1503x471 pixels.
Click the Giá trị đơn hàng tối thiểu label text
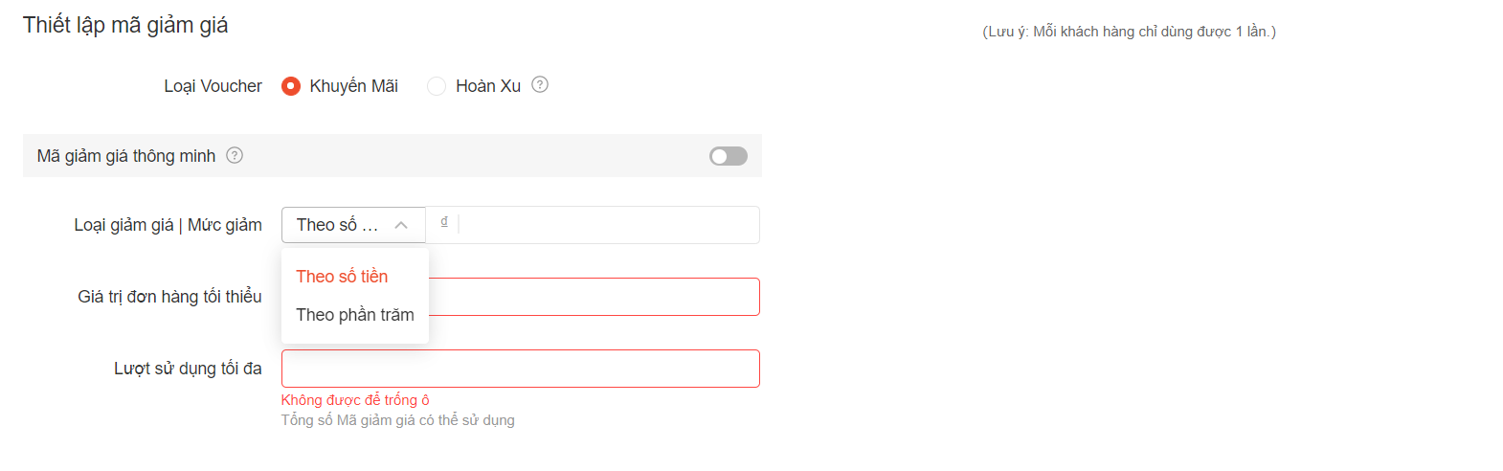(x=169, y=297)
